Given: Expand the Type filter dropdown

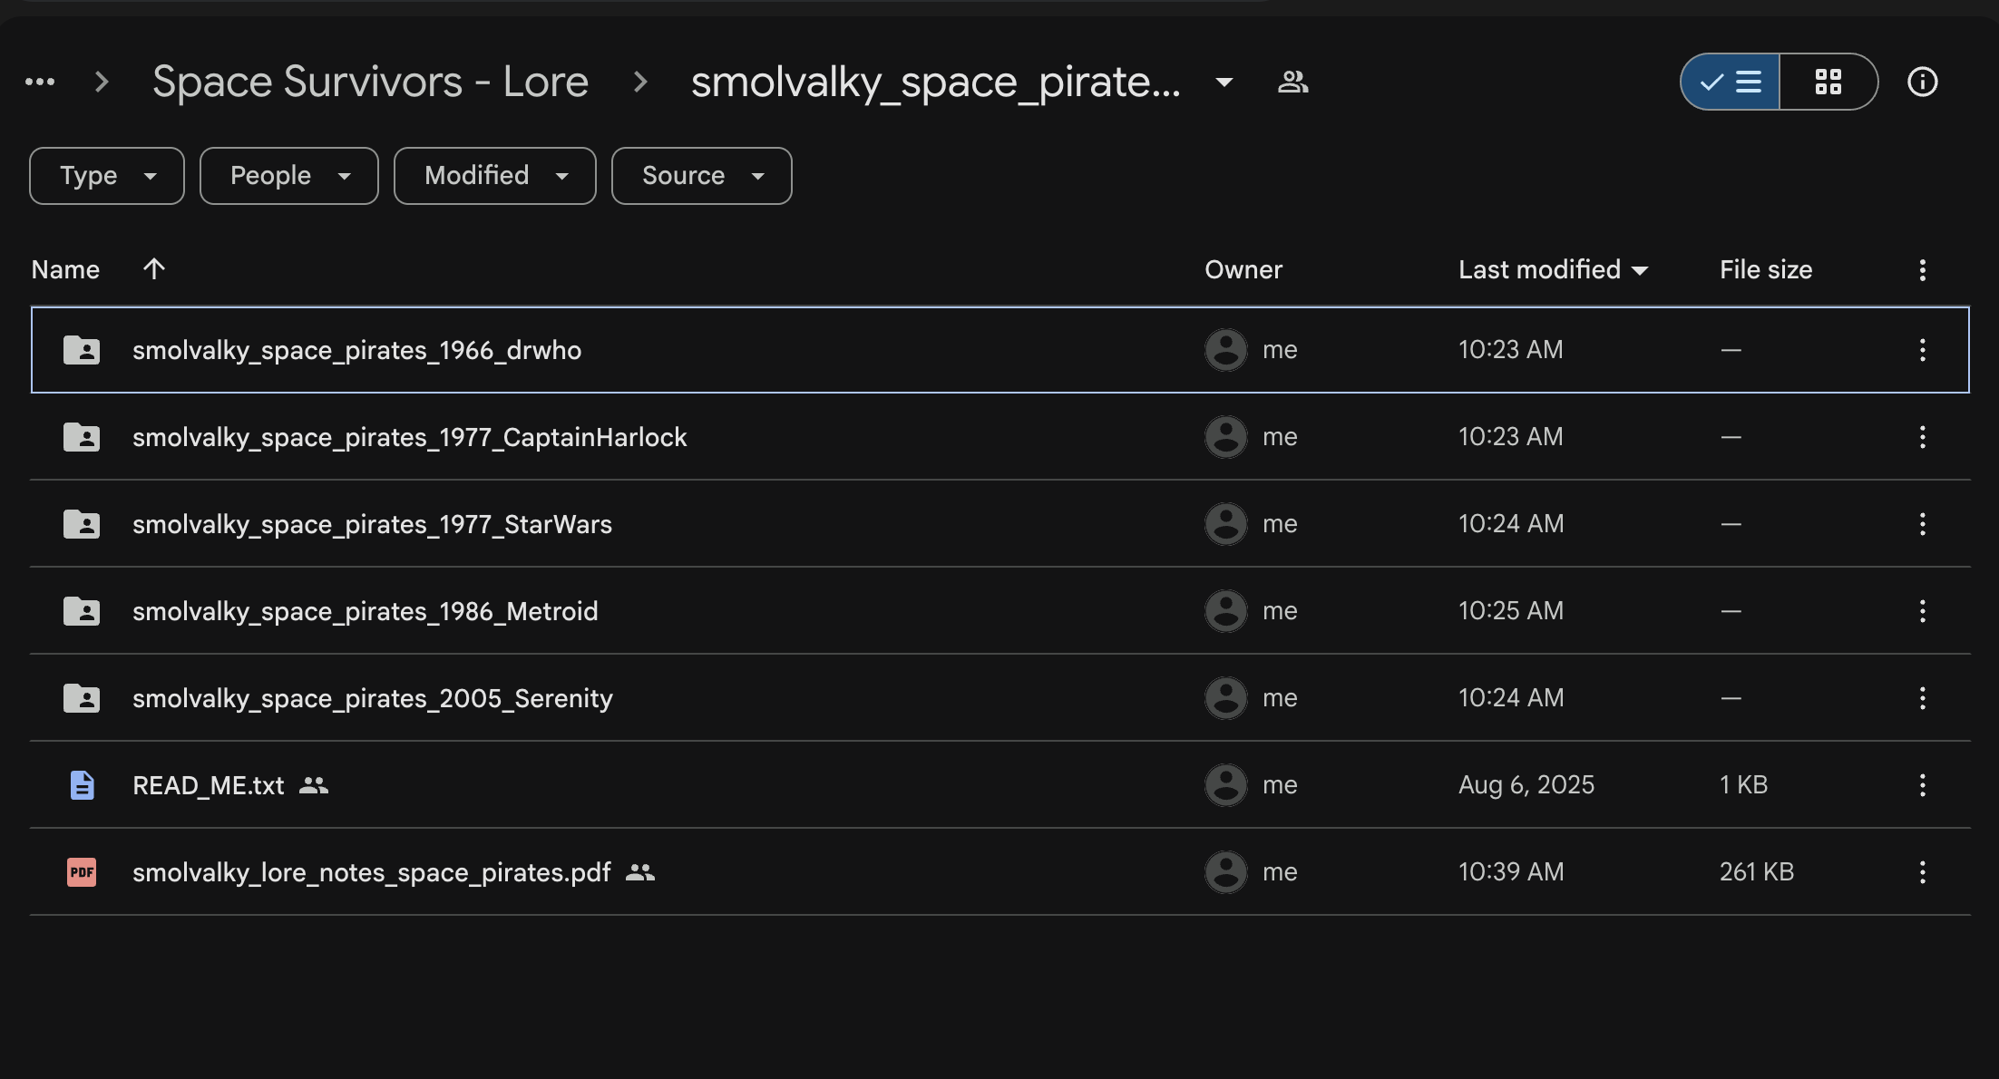Looking at the screenshot, I should [107, 176].
